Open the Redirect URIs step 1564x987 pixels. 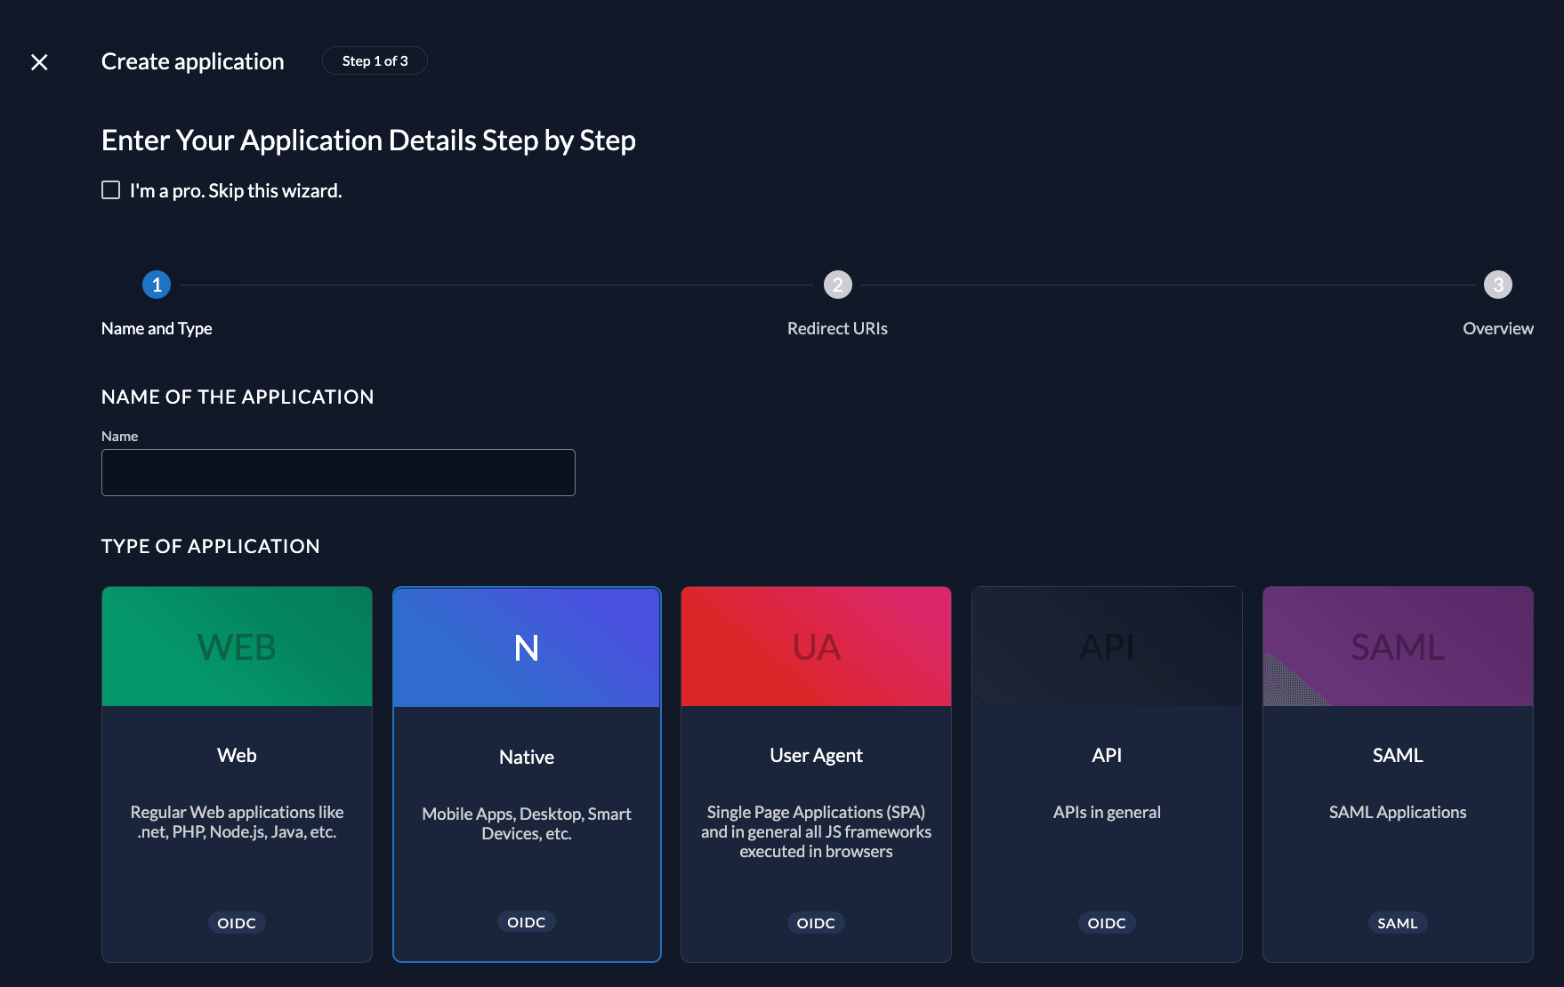coord(836,328)
